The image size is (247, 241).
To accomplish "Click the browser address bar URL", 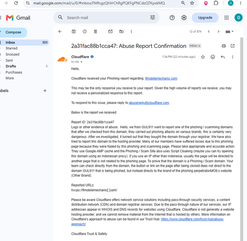I will pos(99,3).
